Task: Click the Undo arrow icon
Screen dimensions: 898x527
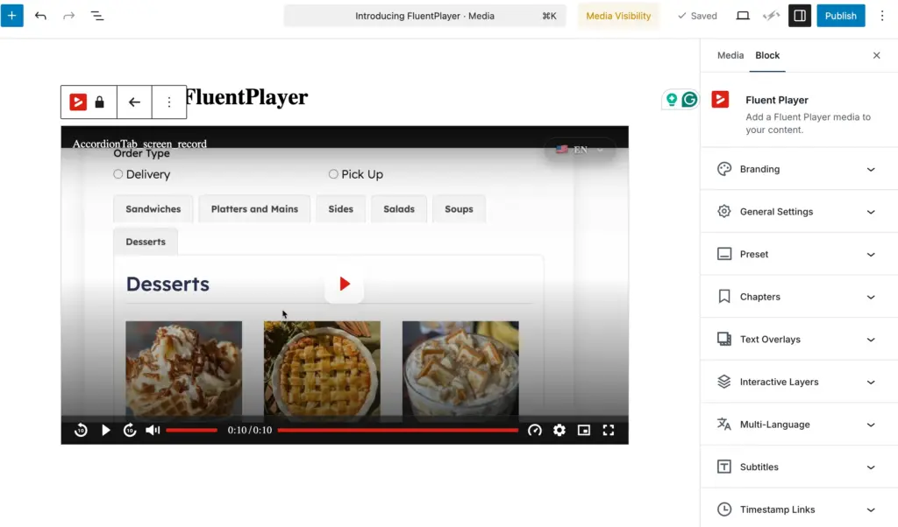Action: [40, 15]
